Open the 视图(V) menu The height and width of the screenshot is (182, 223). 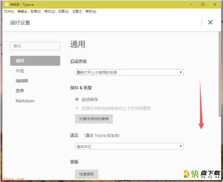tap(64, 12)
